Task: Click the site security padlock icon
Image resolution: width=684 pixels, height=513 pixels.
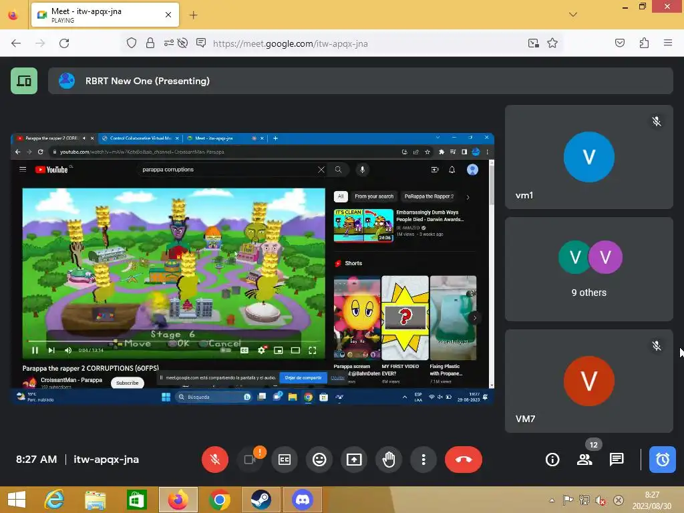Action: 150,43
